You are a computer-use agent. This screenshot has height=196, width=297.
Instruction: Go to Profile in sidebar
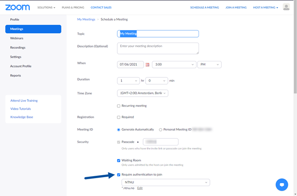point(14,19)
